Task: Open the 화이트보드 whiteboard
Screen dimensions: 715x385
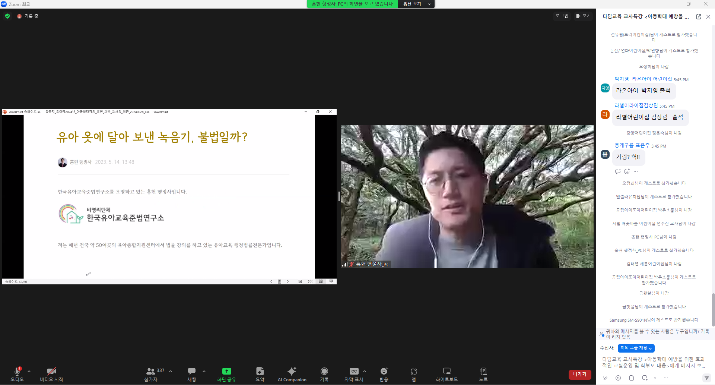Action: point(447,374)
